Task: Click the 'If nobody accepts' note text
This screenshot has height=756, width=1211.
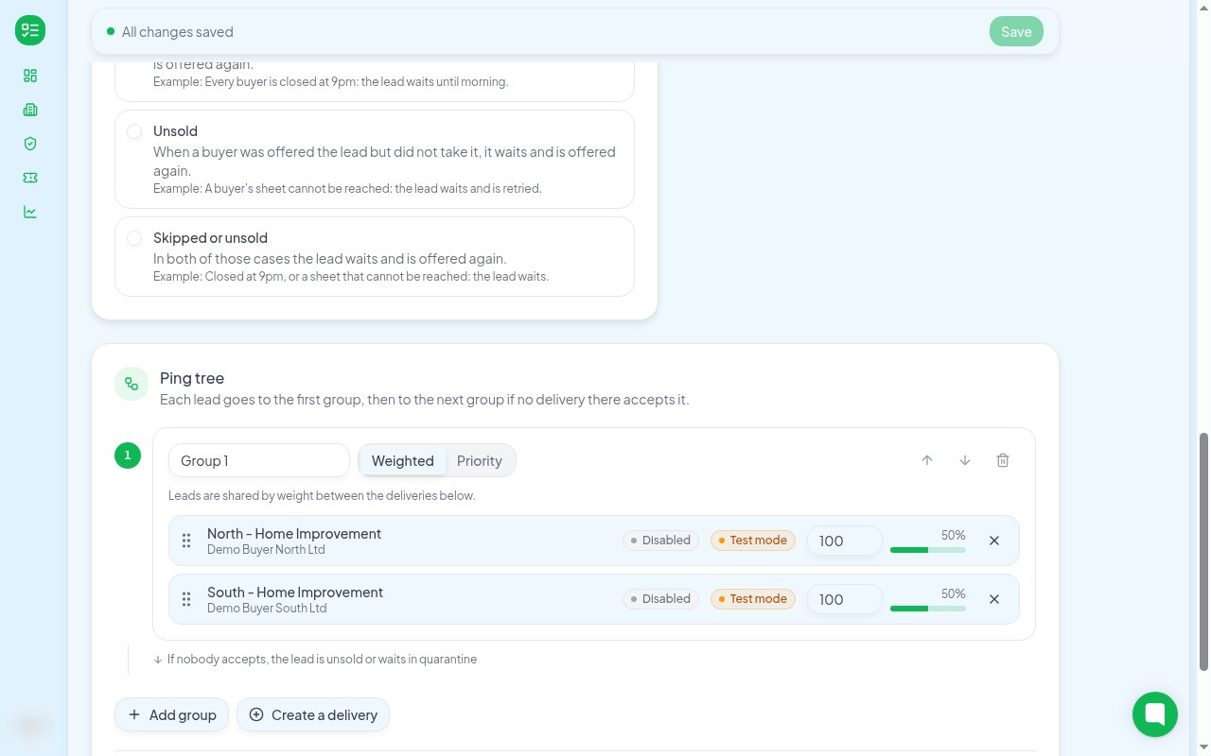Action: tap(322, 660)
